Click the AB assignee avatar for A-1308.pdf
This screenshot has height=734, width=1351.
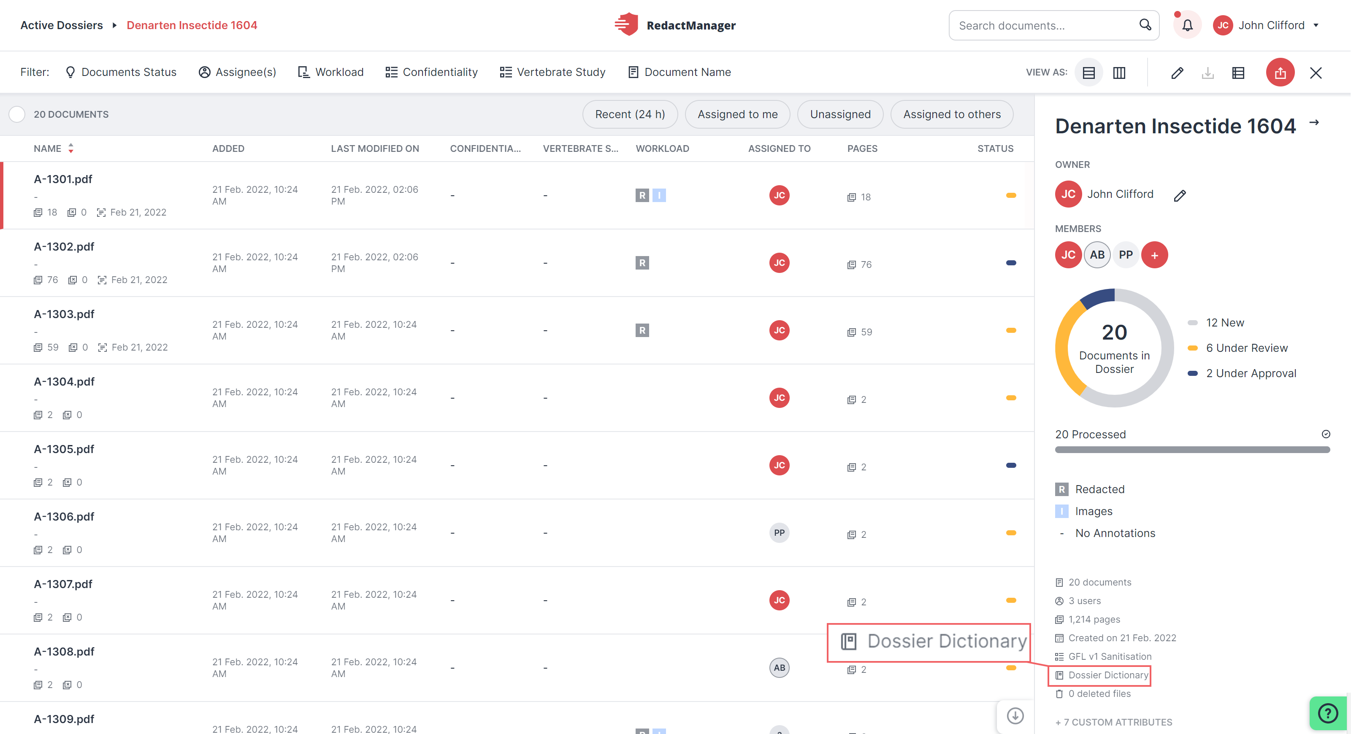(x=779, y=667)
